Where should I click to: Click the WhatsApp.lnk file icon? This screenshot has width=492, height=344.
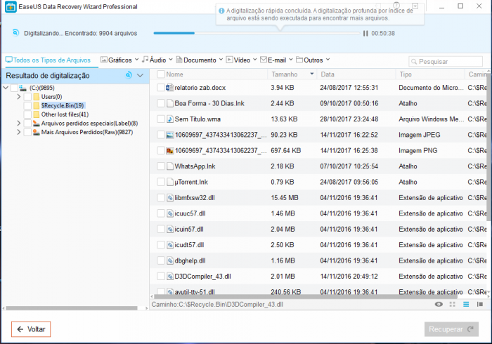170,166
